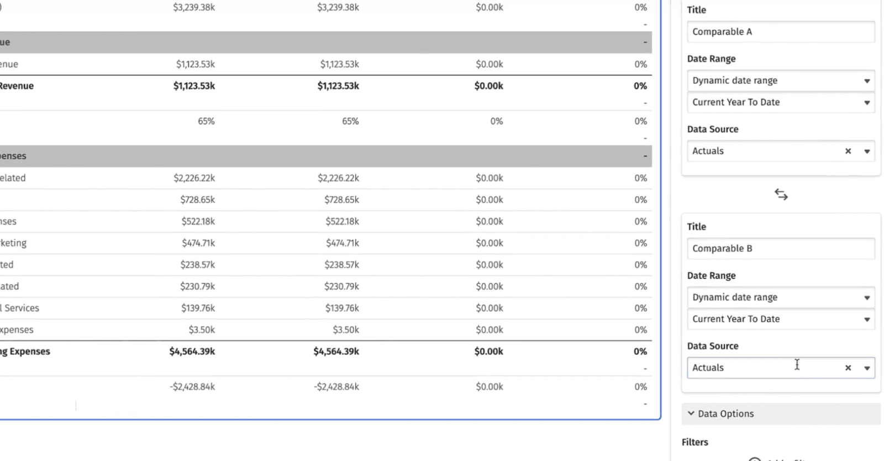This screenshot has height=461, width=884.
Task: Open the Actuals dropdown in Comparable B
Action: (x=866, y=368)
